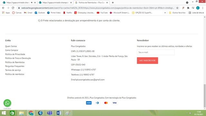
Task: Open the Política de Privacidade link
Action: (15, 54)
